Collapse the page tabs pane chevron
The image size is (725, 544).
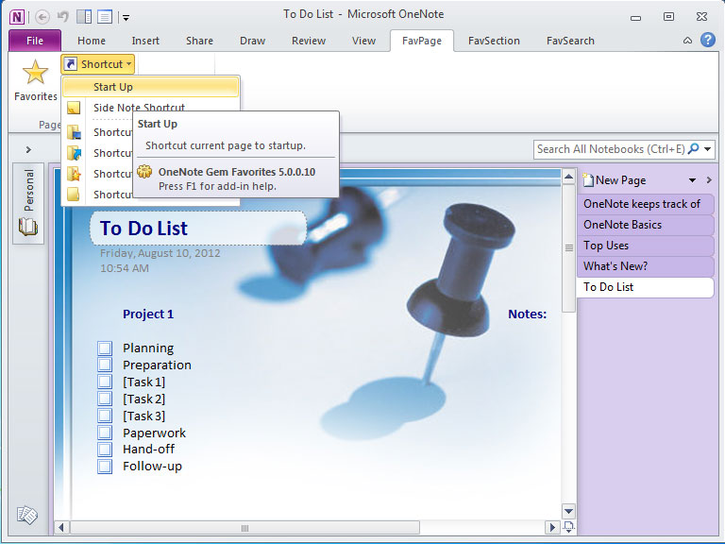coord(709,180)
